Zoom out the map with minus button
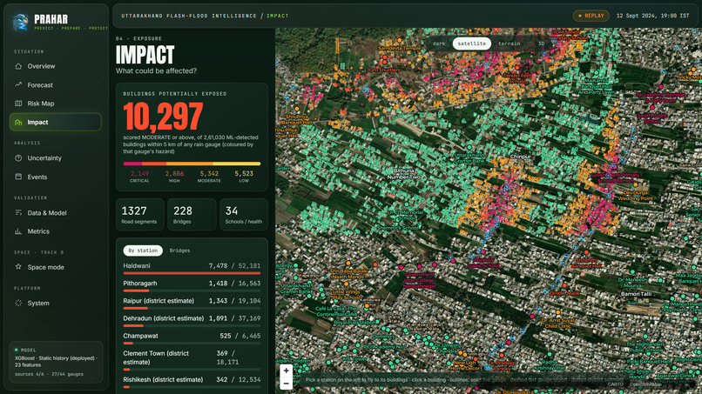702x394 pixels. coord(286,384)
